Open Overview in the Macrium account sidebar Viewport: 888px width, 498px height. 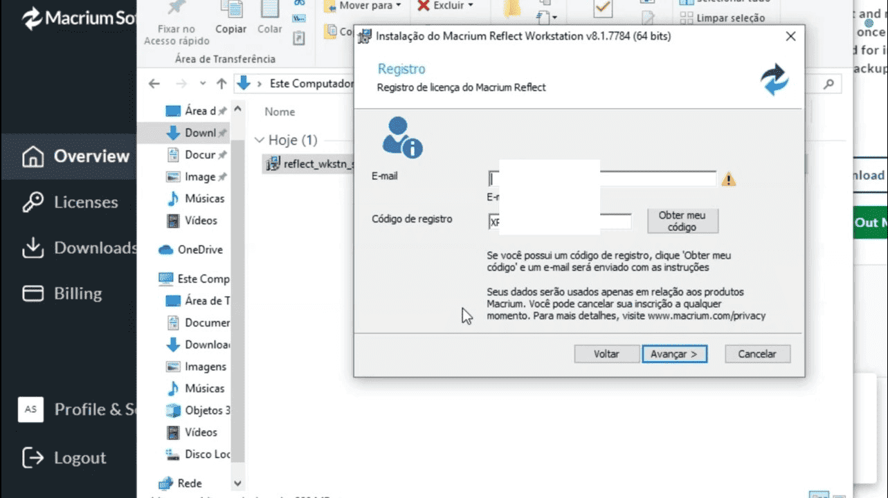pos(76,156)
